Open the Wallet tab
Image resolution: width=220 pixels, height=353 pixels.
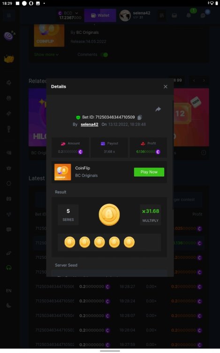coord(100,16)
